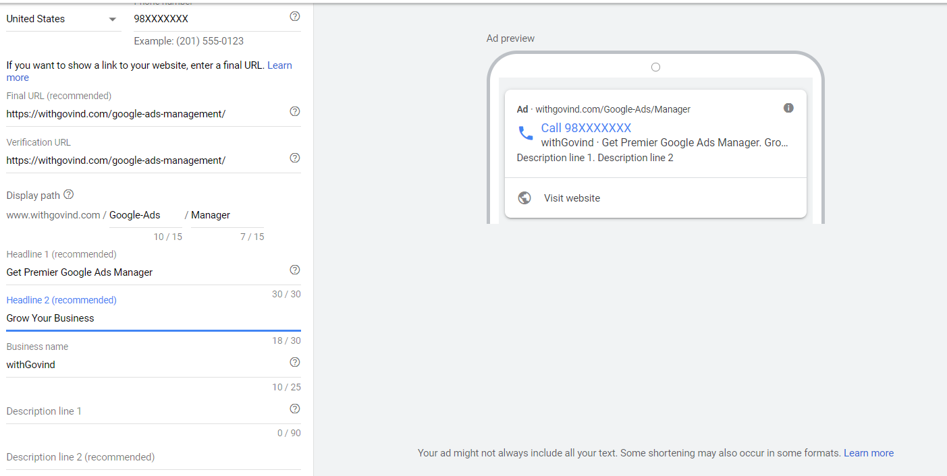The width and height of the screenshot is (947, 476).
Task: Click the Headline 1 help icon
Action: 294,269
